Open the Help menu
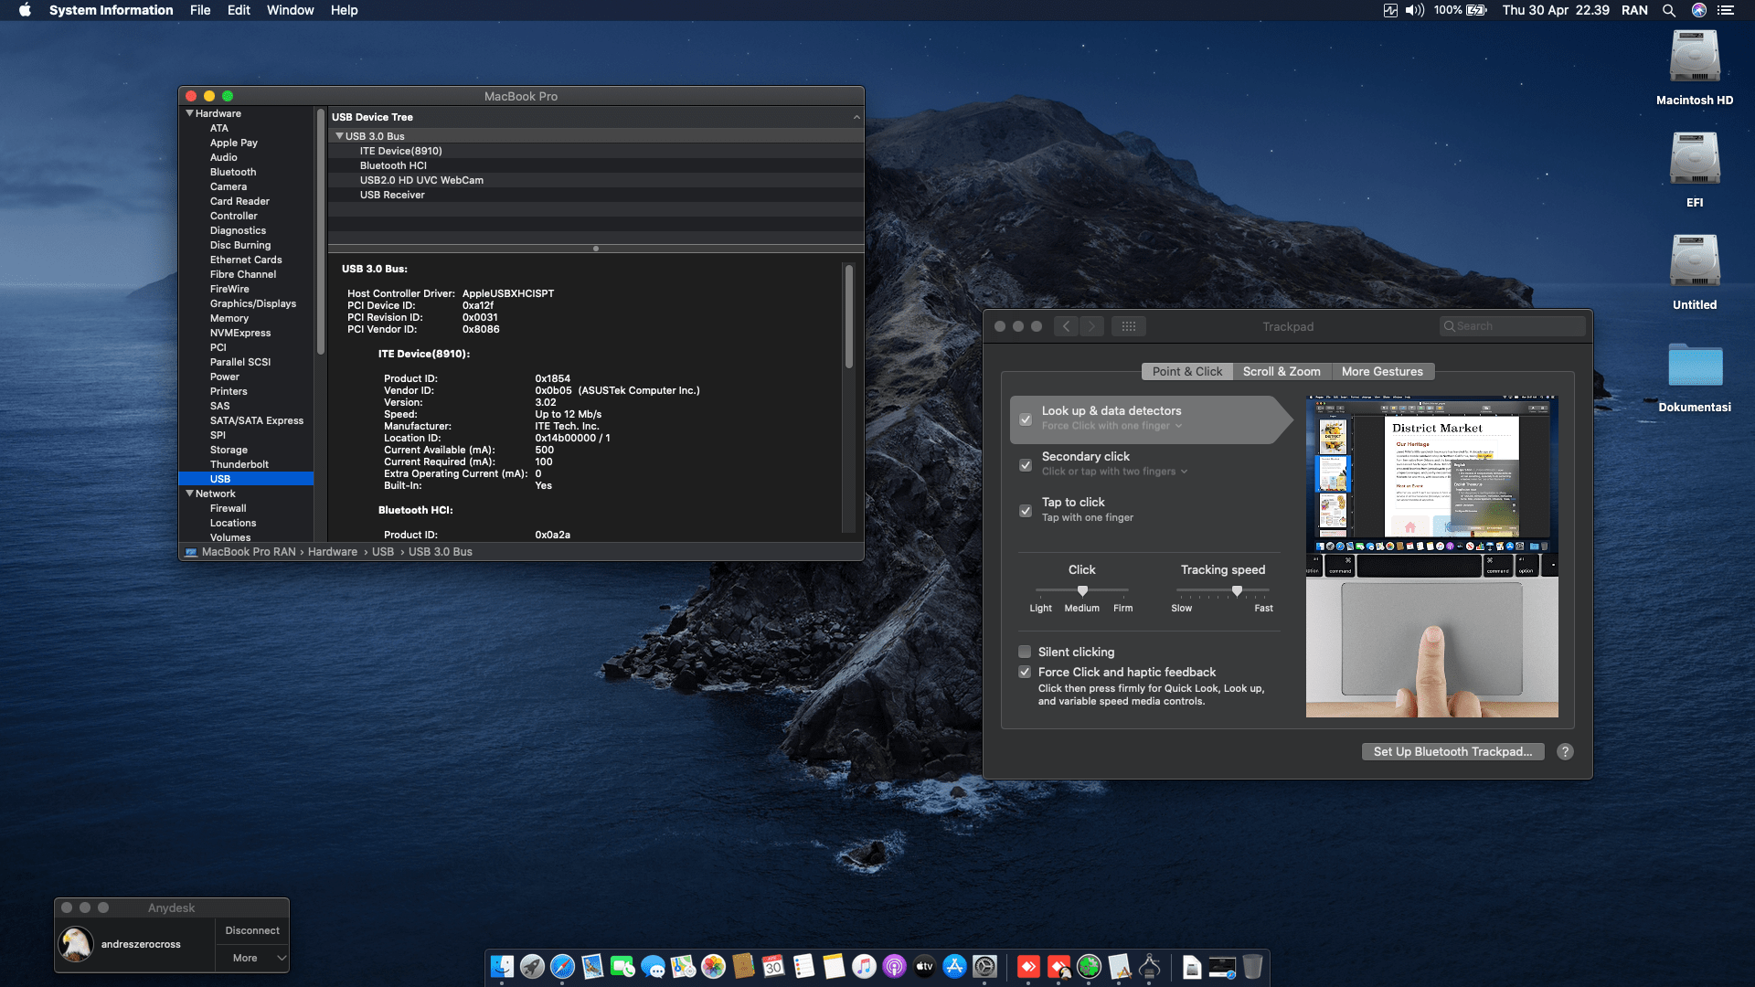 click(344, 10)
